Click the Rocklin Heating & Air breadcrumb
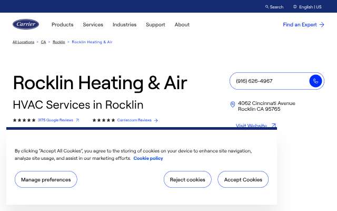337x211 pixels. coord(92,42)
